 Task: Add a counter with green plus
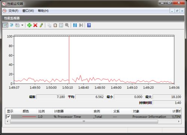(x=30, y=25)
